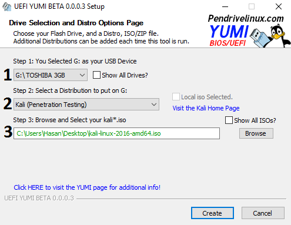Click the Create button
The height and width of the screenshot is (225, 291).
click(x=212, y=213)
